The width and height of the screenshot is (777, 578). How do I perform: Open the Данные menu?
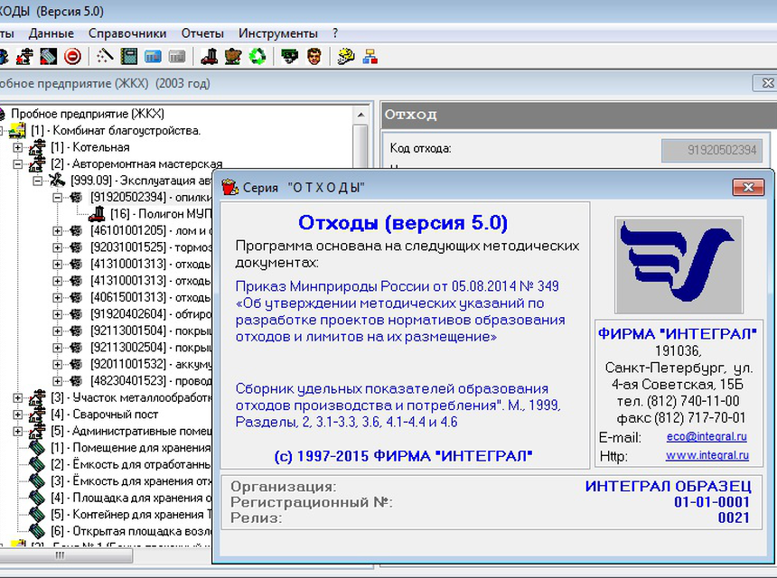pos(51,33)
